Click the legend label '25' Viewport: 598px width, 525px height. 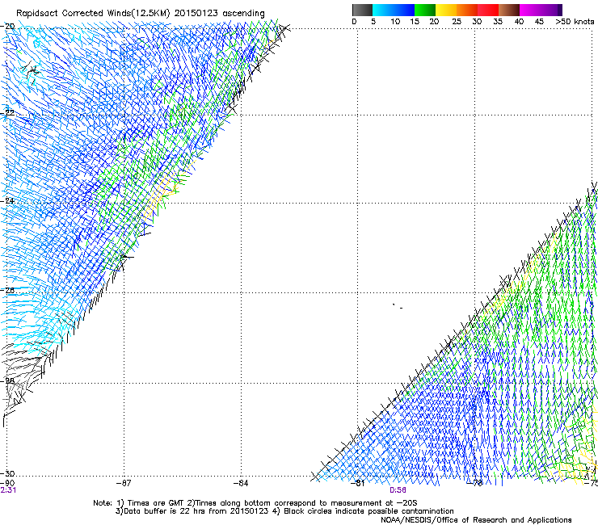(457, 22)
